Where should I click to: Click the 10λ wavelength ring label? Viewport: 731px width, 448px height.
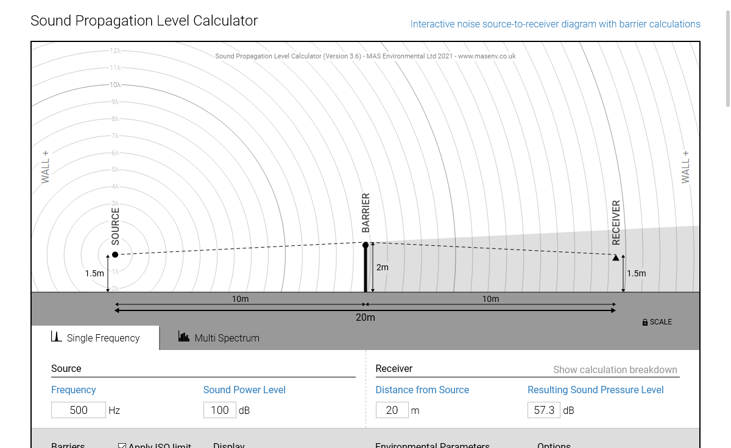click(x=115, y=85)
